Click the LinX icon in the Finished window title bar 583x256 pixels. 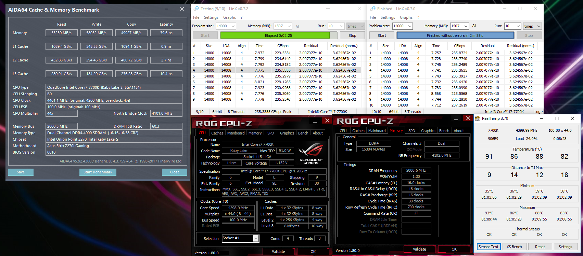(372, 9)
